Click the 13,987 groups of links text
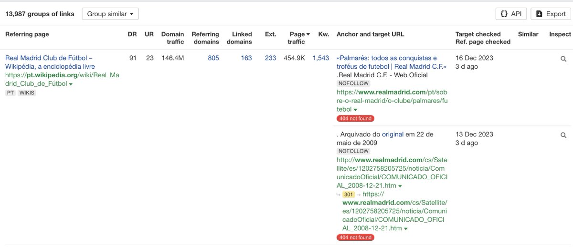Viewport: 573px width, 247px height. pos(40,14)
